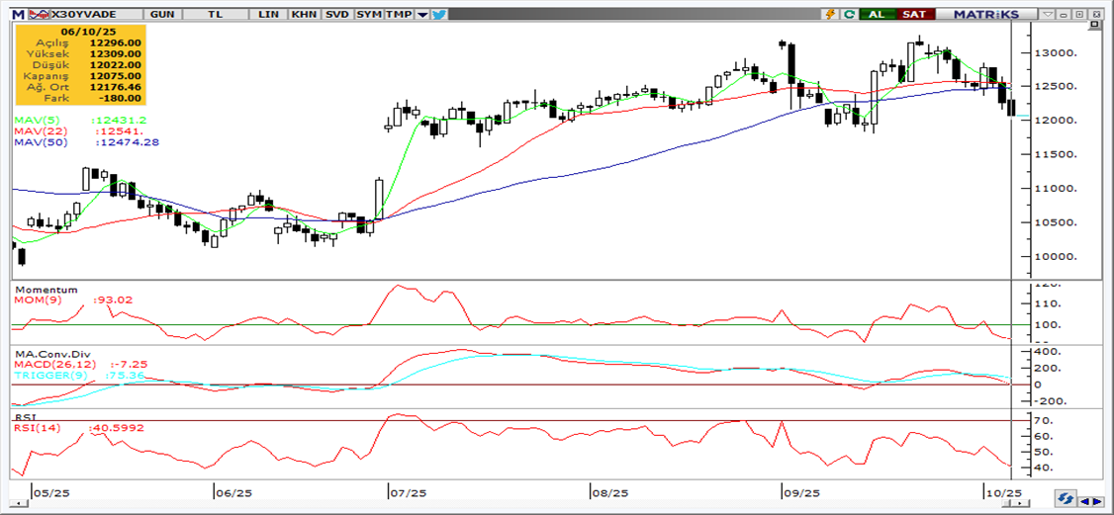Toggle the KHN button in toolbar
1114x515 pixels.
[x=304, y=15]
